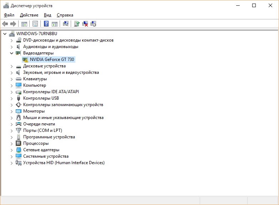The image size is (279, 205).
Task: Expand the Аудиовходы и аудиовыходы chevron
Action: (12, 47)
